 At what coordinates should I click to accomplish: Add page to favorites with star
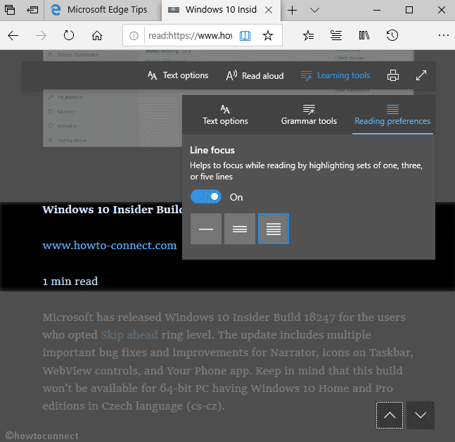[x=267, y=36]
